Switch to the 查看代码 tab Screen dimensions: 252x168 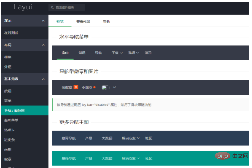83,22
